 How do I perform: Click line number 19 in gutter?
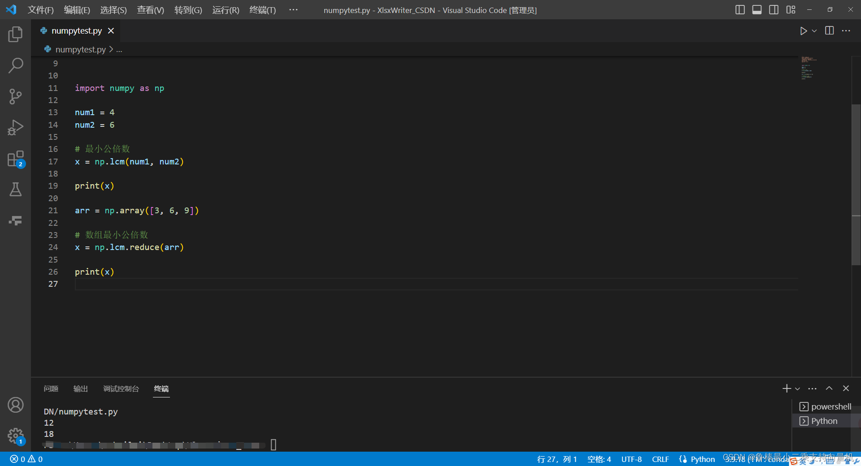click(53, 186)
